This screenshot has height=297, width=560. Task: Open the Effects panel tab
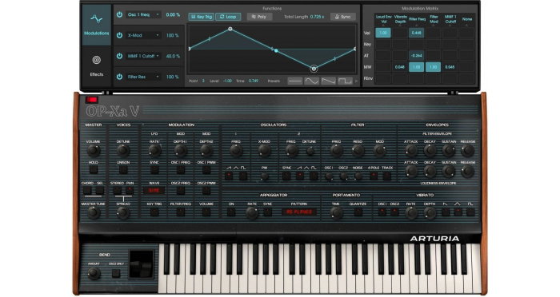[97, 66]
